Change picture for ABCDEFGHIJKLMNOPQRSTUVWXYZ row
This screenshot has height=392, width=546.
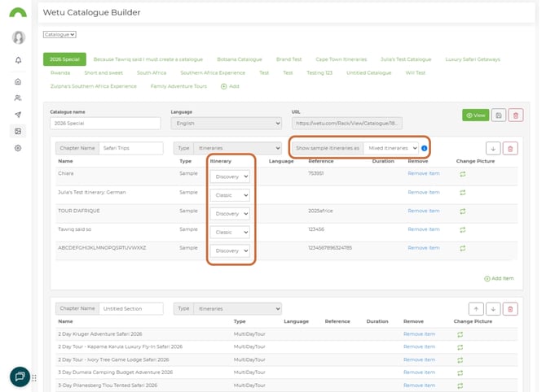pyautogui.click(x=462, y=248)
